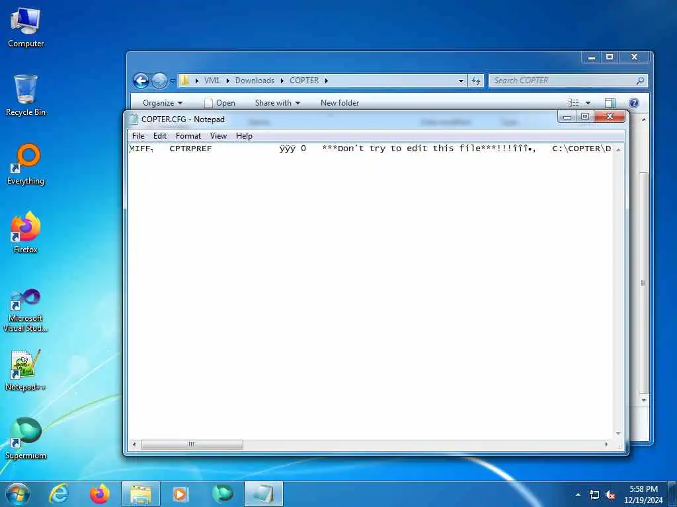Minimize the COPTER Explorer window
This screenshot has height=507, width=677.
click(592, 57)
